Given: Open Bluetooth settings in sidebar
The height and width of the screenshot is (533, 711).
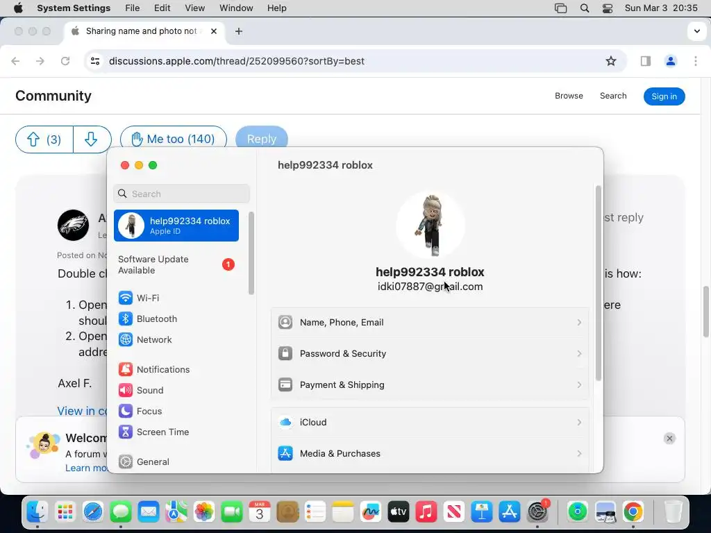Looking at the screenshot, I should [x=147, y=319].
